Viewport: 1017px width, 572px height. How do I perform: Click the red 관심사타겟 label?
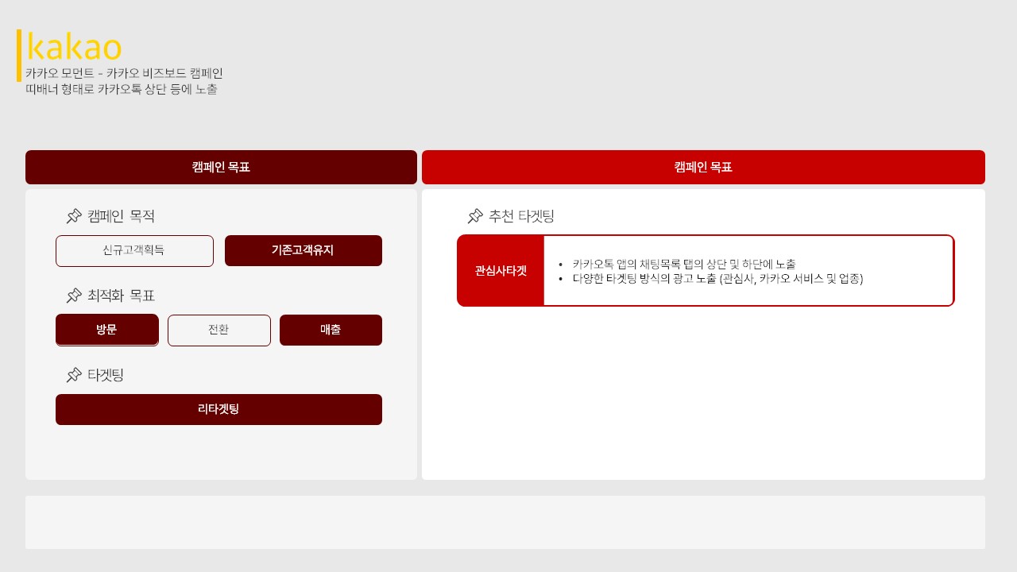click(501, 271)
